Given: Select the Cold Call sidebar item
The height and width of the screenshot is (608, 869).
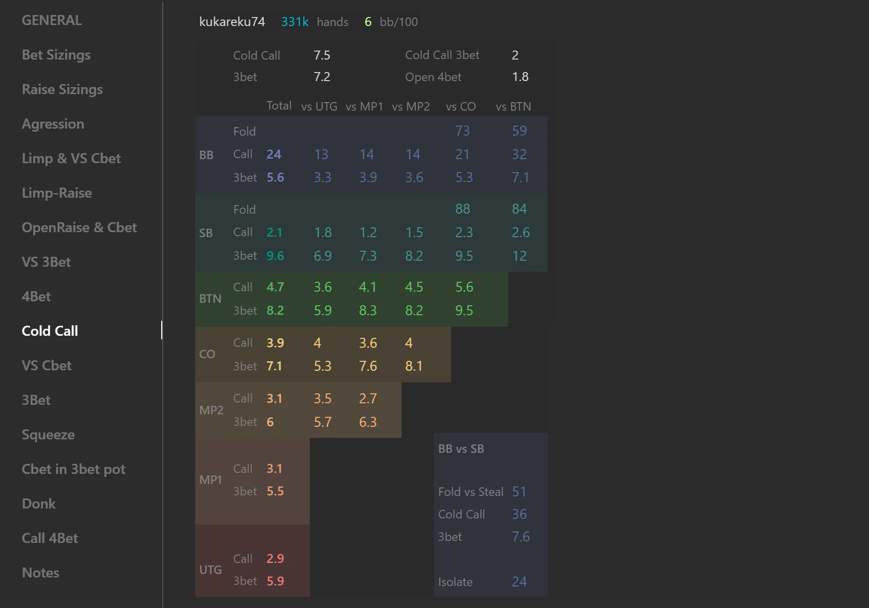Looking at the screenshot, I should coord(50,331).
